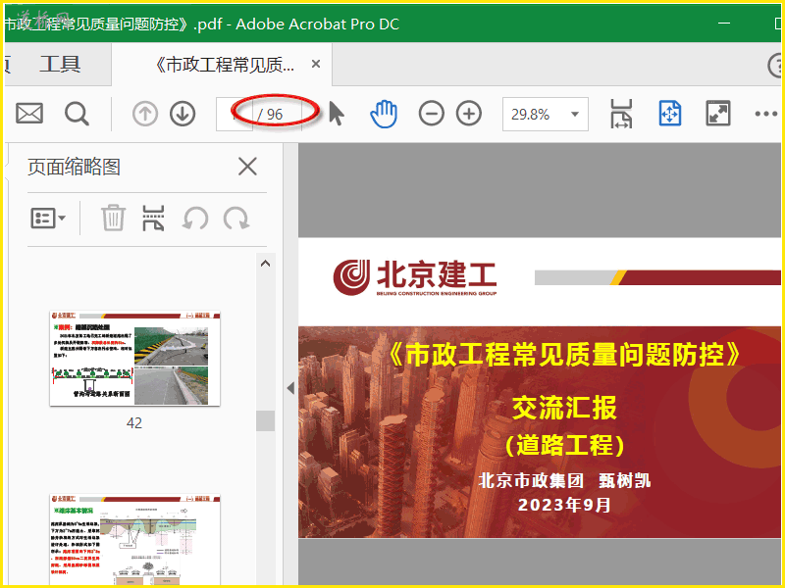This screenshot has height=588, width=785.
Task: Activate the hand pan tool
Action: click(384, 114)
